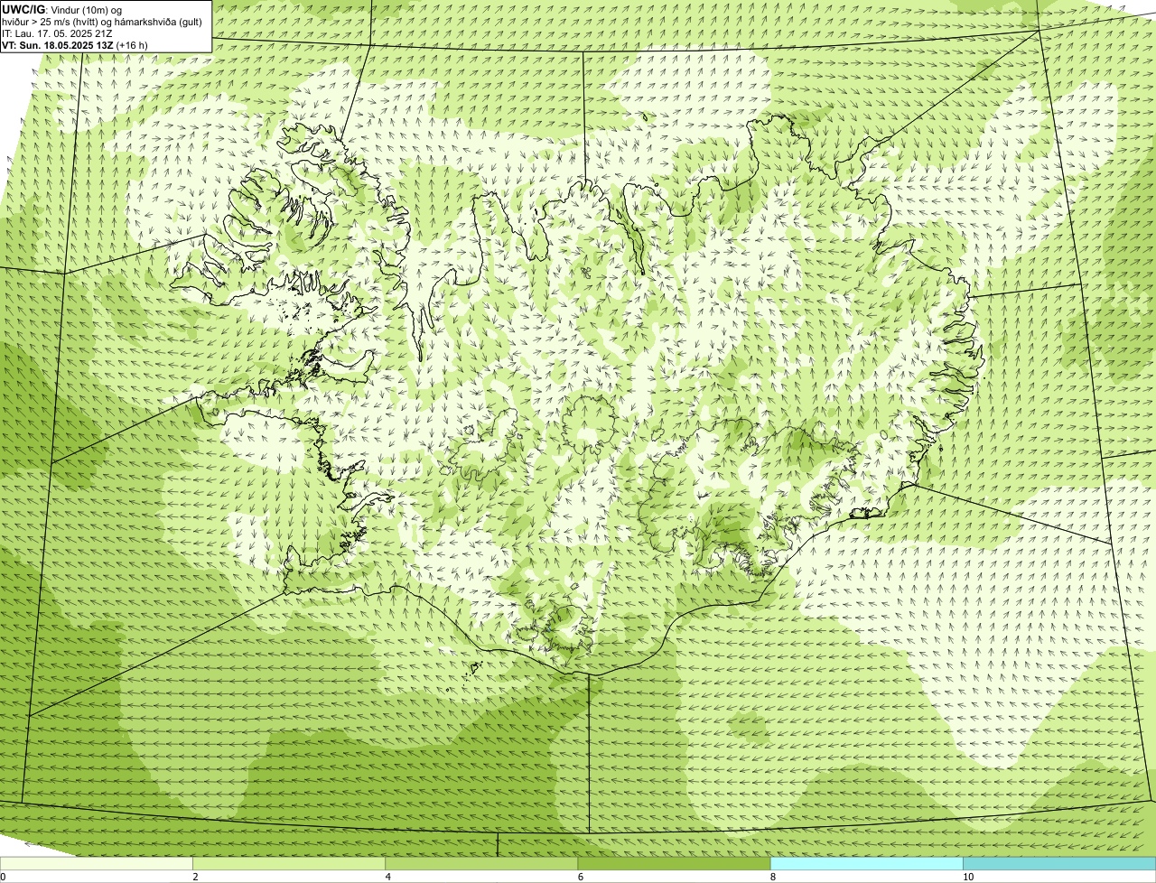Click the '6' label under the color bar
Viewport: 1156px width, 883px height.
pos(580,877)
